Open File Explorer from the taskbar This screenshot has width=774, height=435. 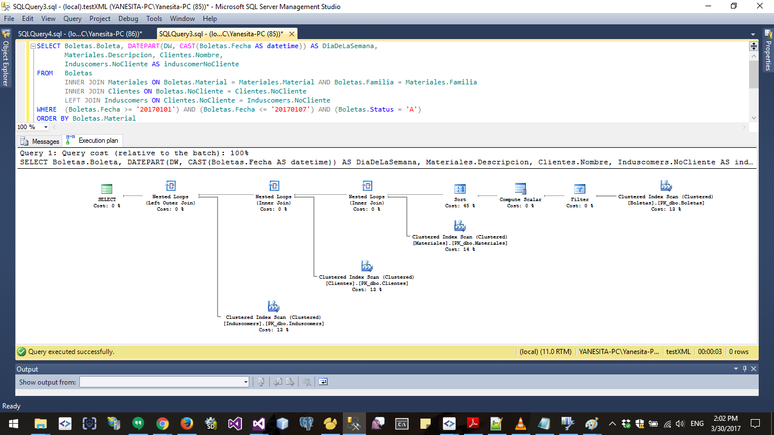coord(40,424)
